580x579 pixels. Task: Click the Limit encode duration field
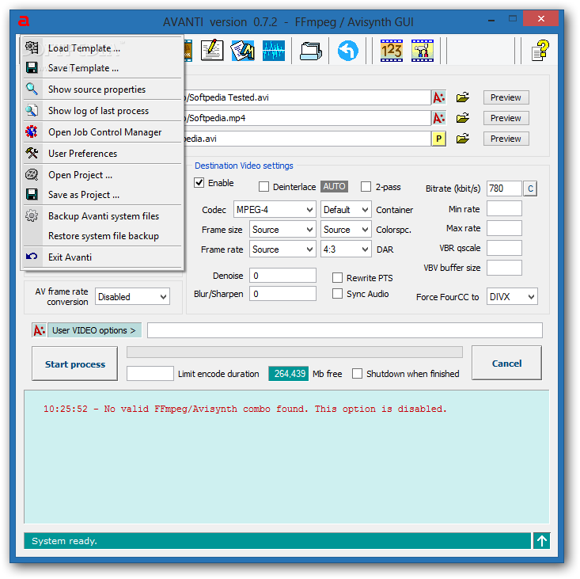point(150,374)
